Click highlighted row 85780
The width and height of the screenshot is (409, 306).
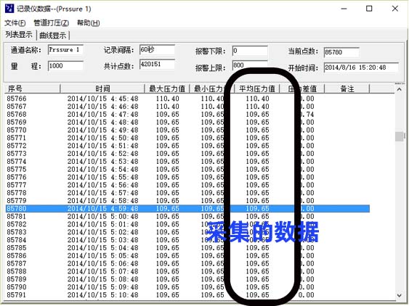[x=187, y=209]
